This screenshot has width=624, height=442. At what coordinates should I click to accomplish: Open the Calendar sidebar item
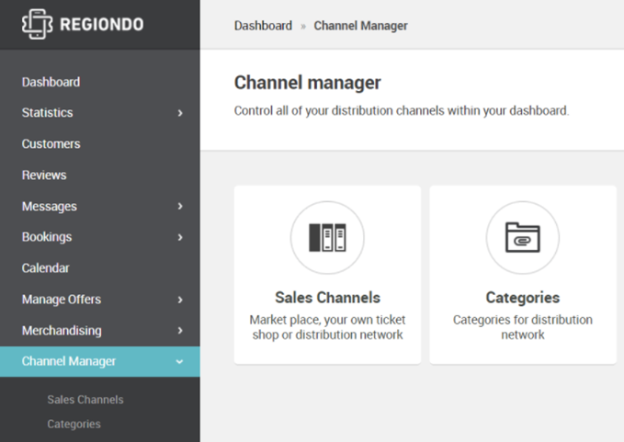pyautogui.click(x=45, y=268)
